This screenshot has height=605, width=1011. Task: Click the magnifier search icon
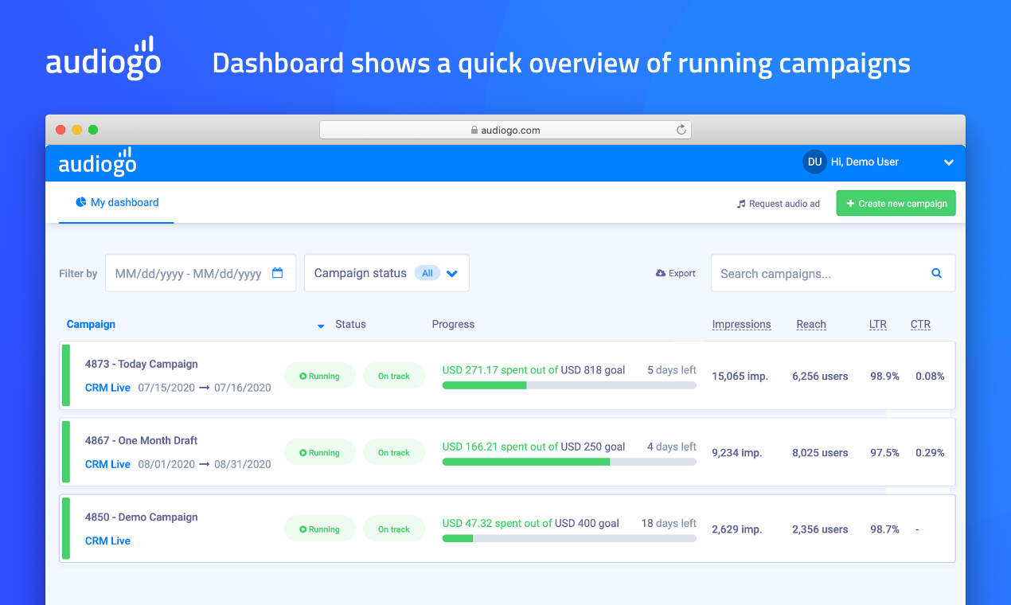coord(937,273)
